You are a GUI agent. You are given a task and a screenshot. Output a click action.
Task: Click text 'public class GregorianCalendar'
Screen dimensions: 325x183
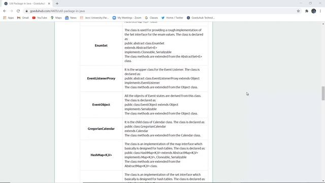pos(145,127)
